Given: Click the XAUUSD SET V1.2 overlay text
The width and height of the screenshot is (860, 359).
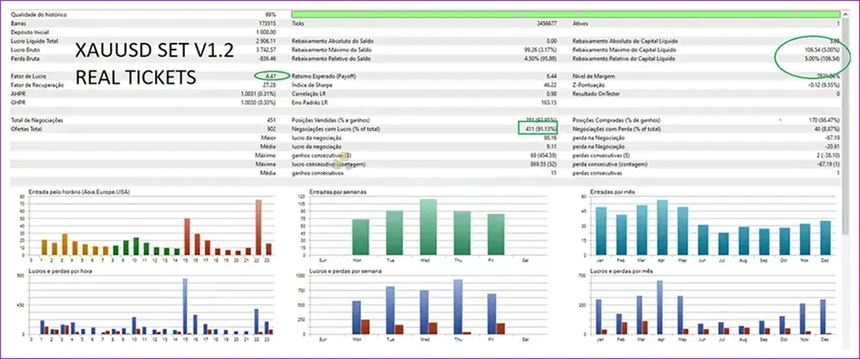Looking at the screenshot, I should (x=154, y=50).
